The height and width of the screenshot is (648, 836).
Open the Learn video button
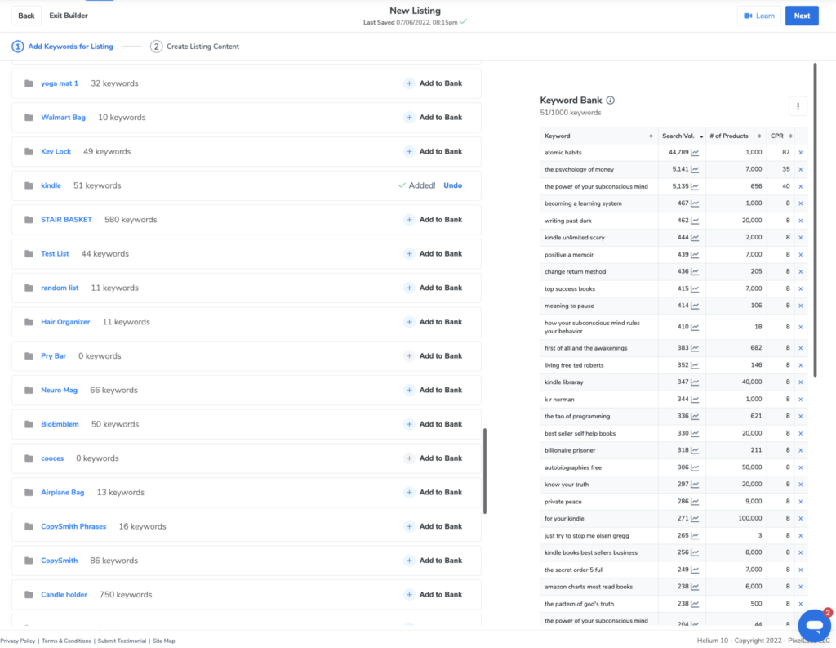[x=758, y=16]
